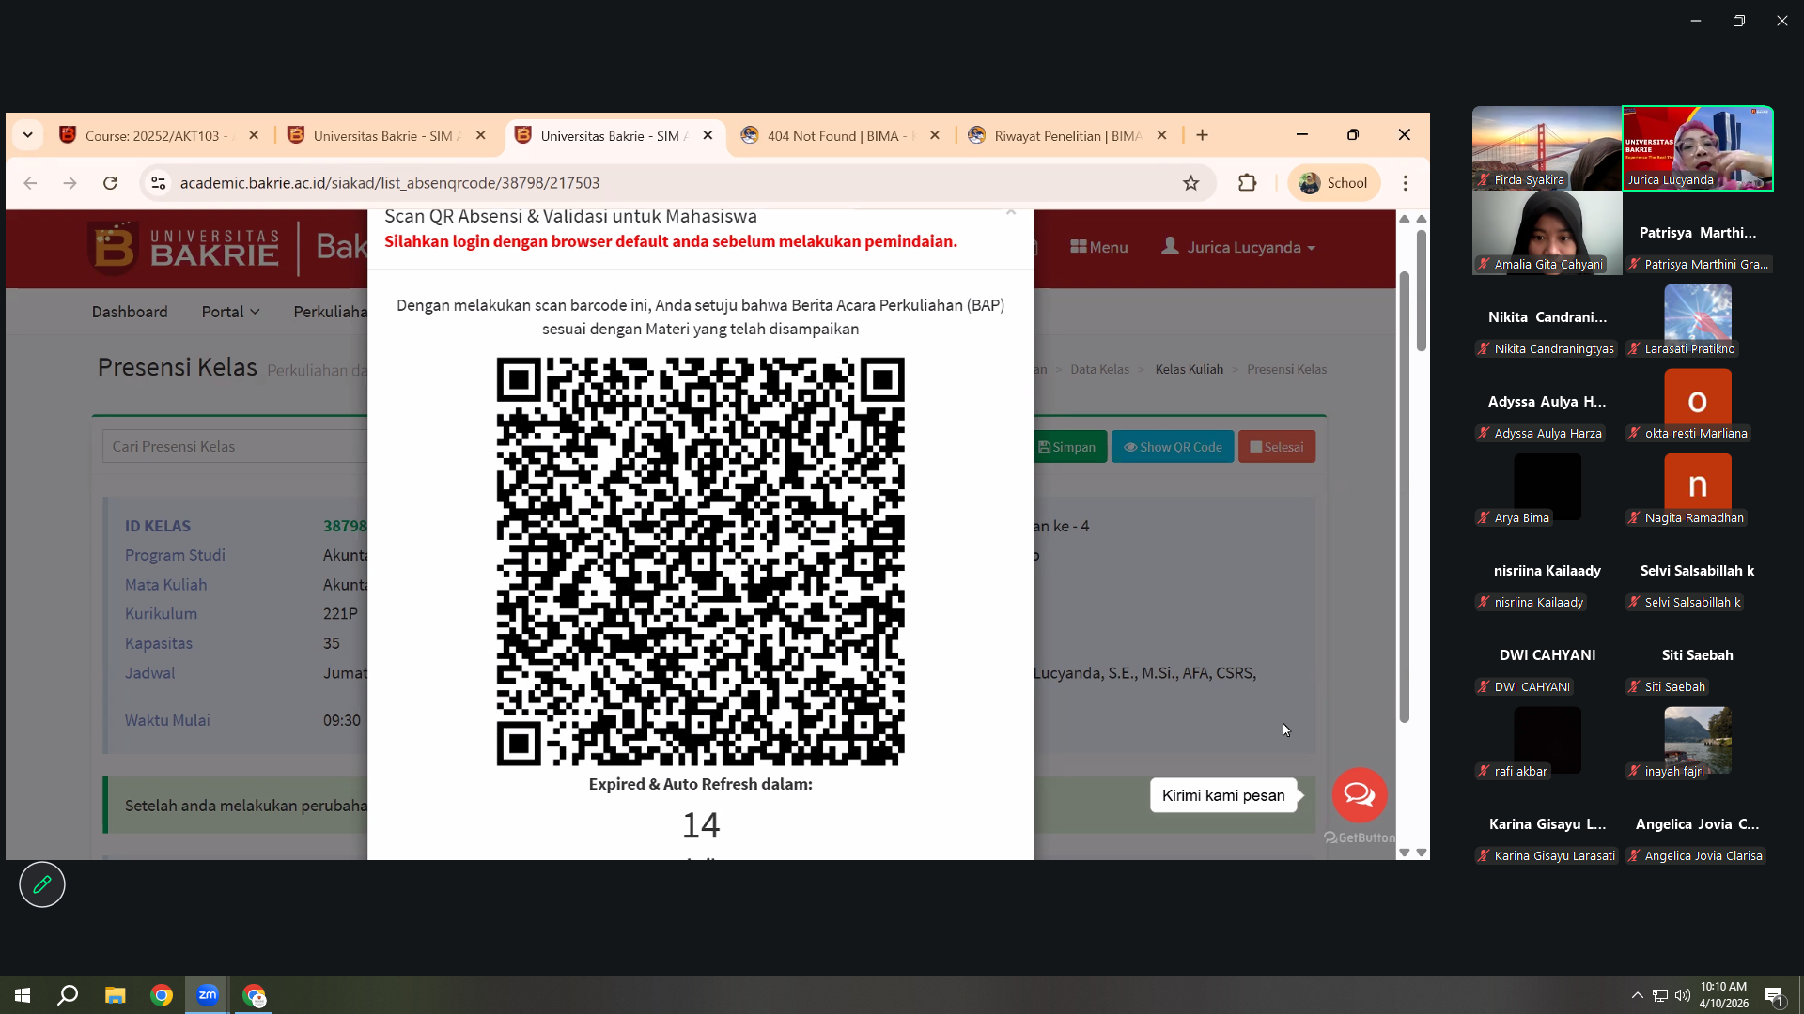1804x1014 pixels.
Task: Select okta resti Marliana avatar tile
Action: (1698, 402)
